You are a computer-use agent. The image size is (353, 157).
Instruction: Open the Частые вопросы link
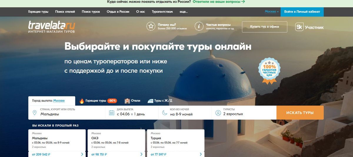point(218,25)
